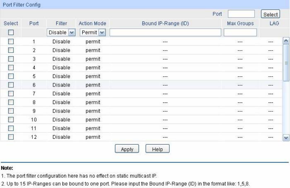Viewport: 290px width, 188px height.
Task: Tick the port 12 row checkbox
Action: coord(11,137)
